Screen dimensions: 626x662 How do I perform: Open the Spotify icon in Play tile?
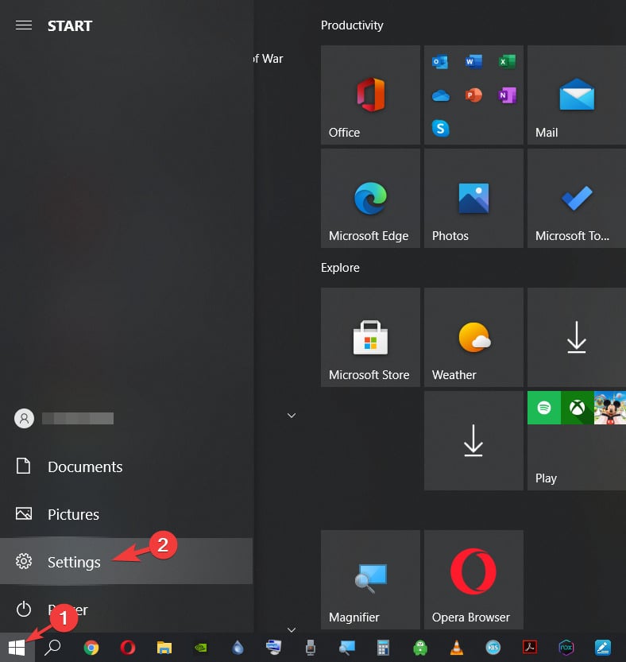[x=544, y=408]
